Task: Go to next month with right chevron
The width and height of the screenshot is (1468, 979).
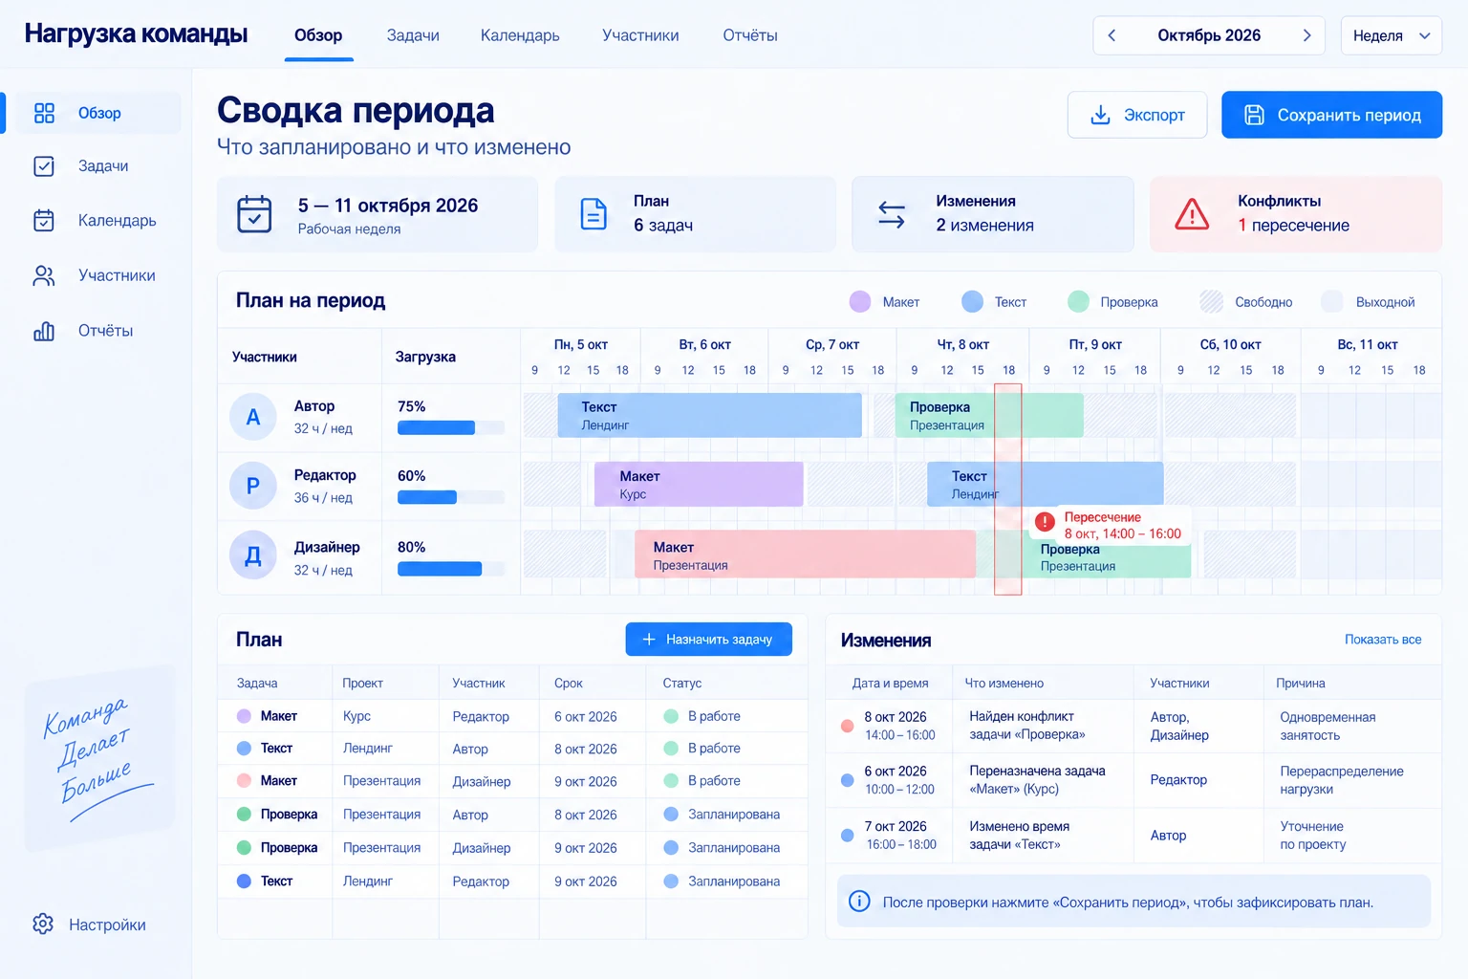Action: click(x=1306, y=35)
